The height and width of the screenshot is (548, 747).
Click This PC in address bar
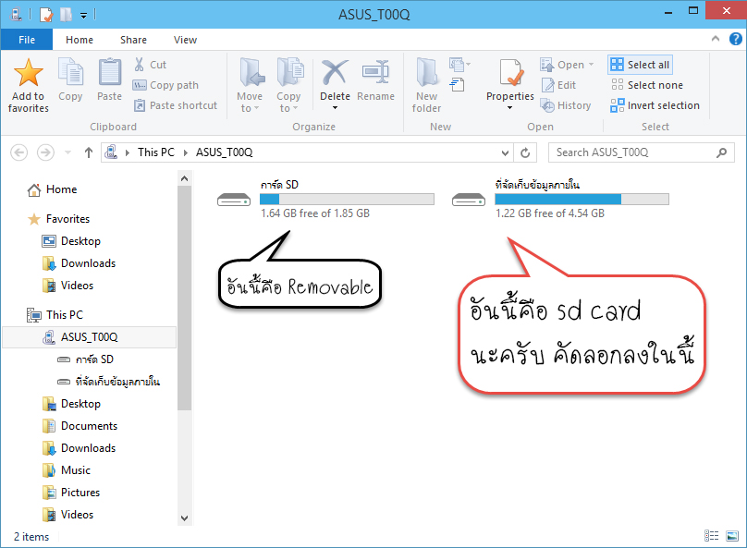click(x=156, y=152)
